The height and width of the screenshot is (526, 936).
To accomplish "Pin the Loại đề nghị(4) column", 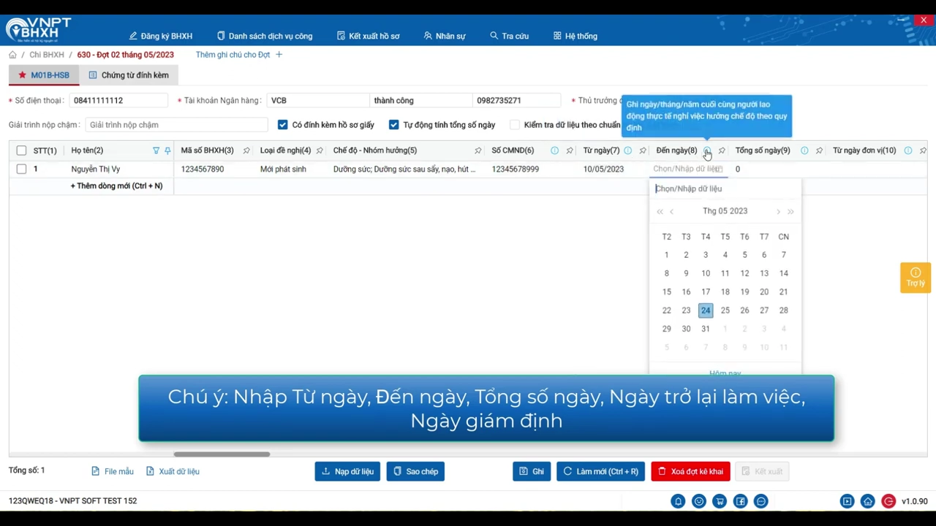I will click(x=320, y=150).
